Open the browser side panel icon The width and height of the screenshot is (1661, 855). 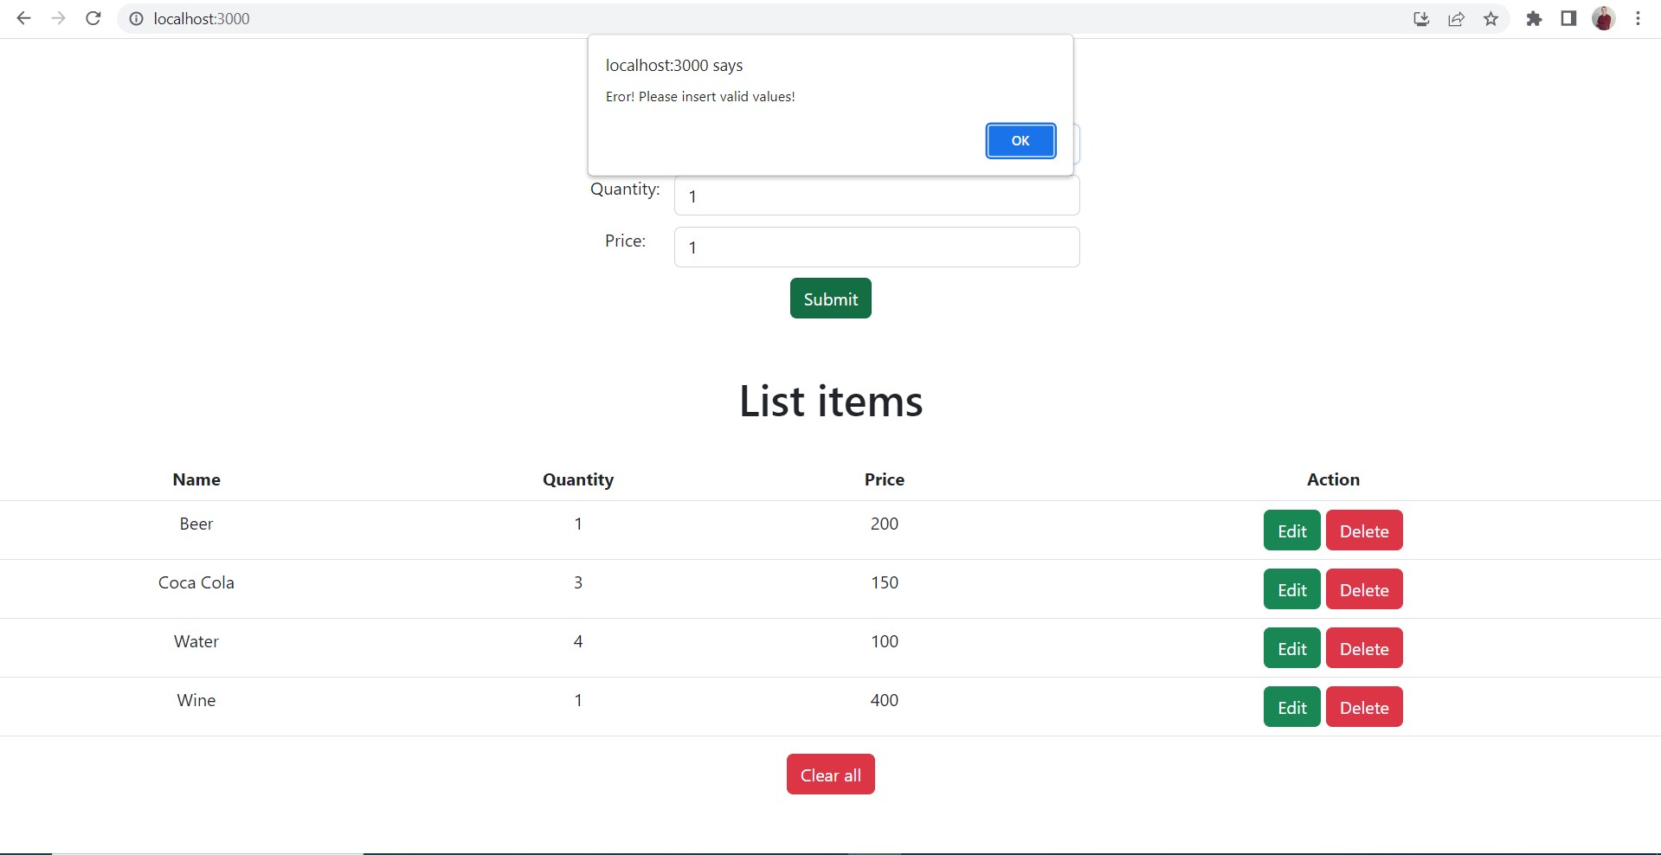click(x=1568, y=18)
